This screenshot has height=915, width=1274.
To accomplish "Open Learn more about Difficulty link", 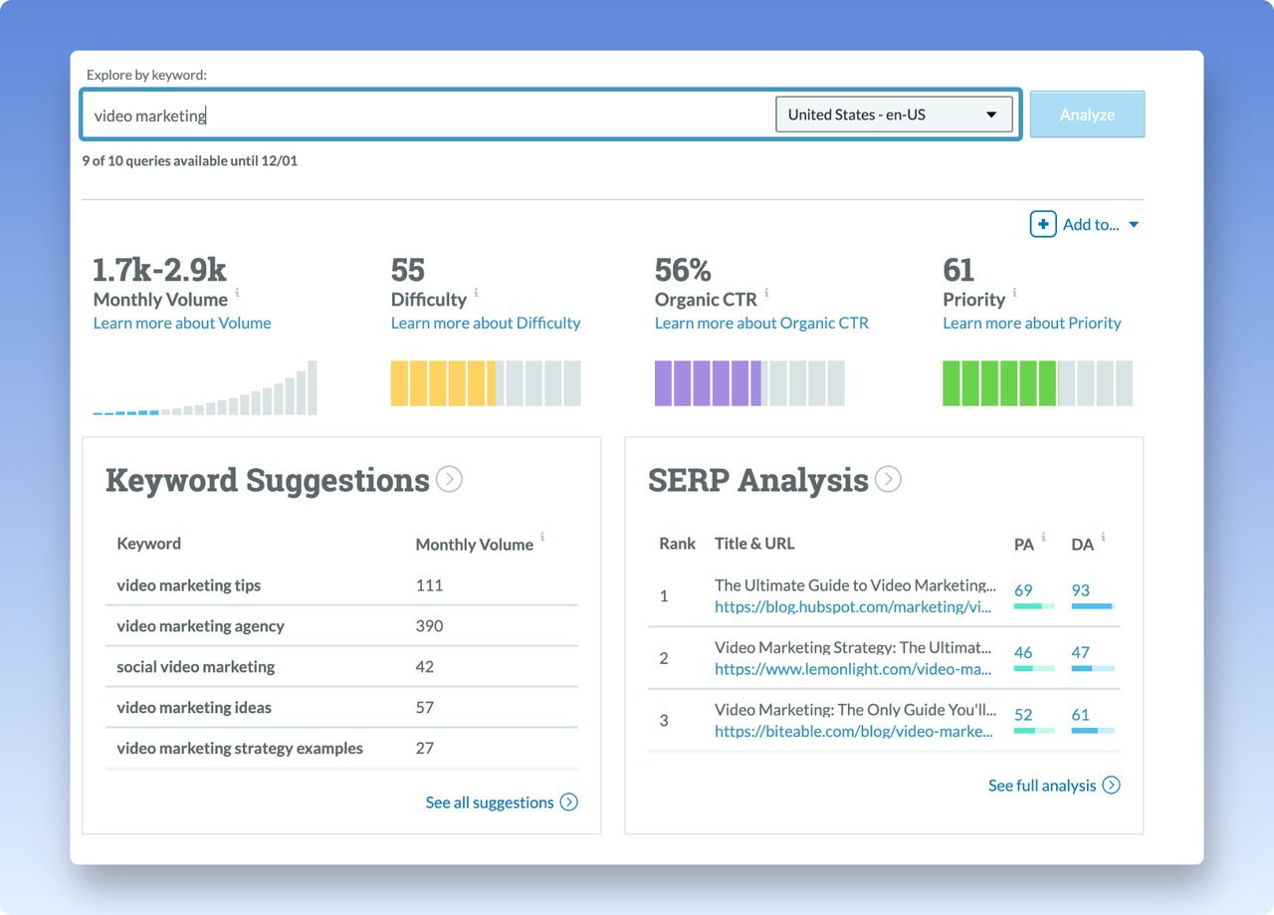I will coord(486,323).
